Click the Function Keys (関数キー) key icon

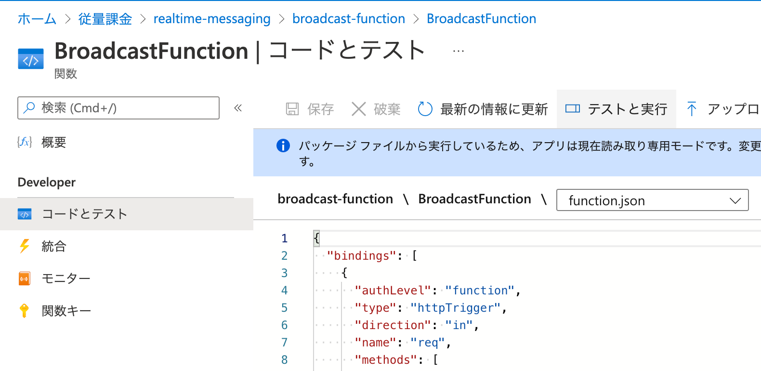[24, 311]
